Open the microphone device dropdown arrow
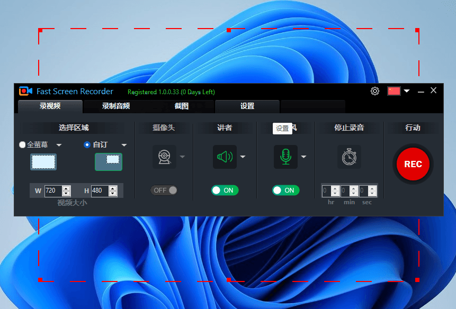This screenshot has height=309, width=456. point(303,157)
